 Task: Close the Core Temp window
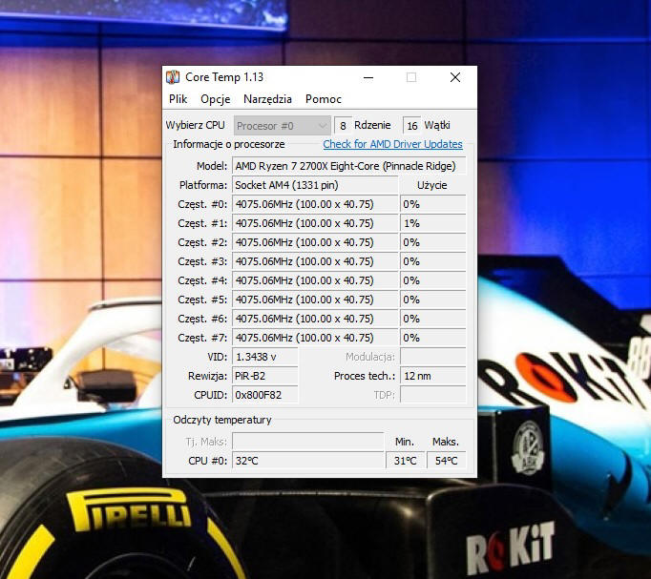pyautogui.click(x=455, y=77)
